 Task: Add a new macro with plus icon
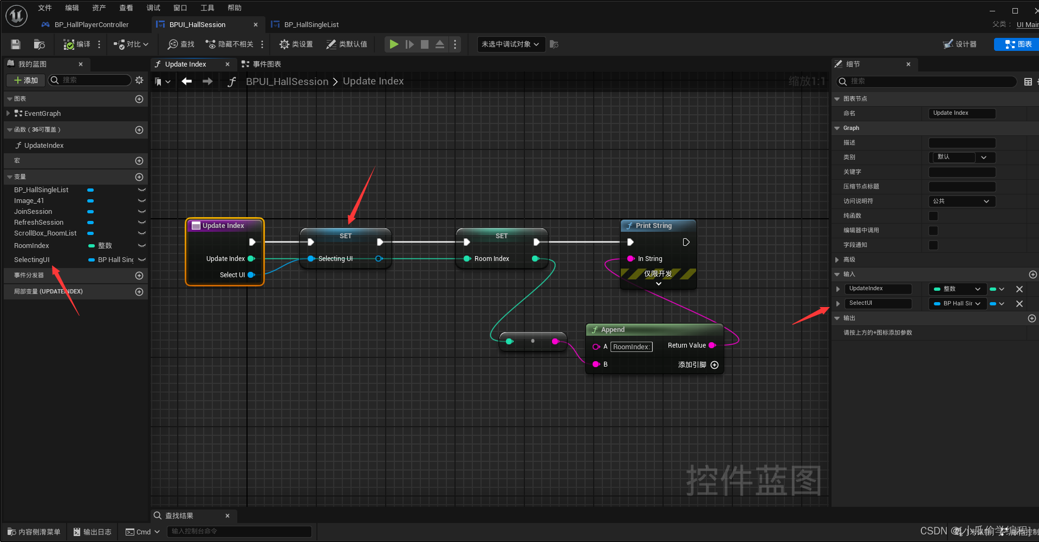[x=139, y=161]
